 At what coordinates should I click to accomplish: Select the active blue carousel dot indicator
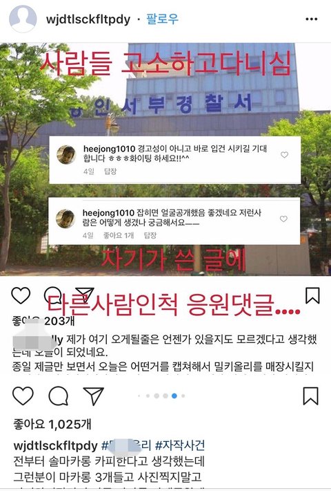pyautogui.click(x=174, y=396)
